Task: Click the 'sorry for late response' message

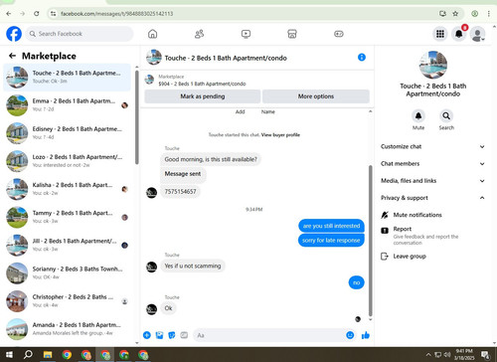Action: click(x=331, y=240)
